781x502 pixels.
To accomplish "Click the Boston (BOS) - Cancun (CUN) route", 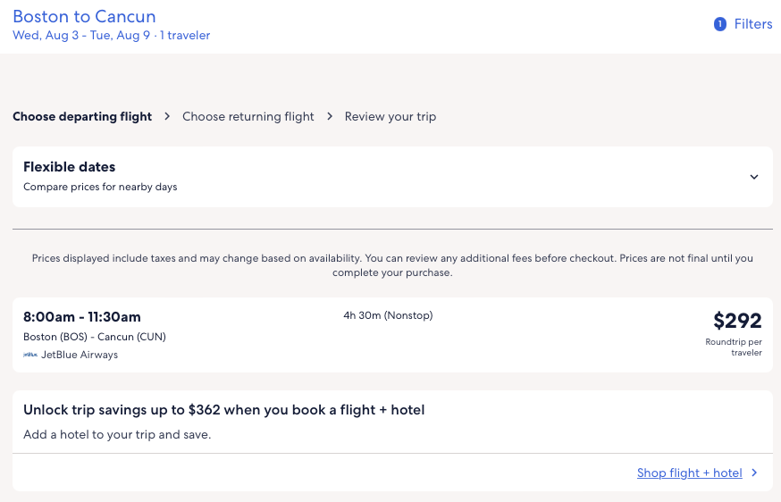I will point(95,337).
